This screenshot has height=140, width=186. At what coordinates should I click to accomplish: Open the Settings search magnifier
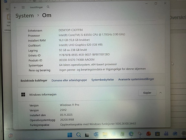[x=48, y=7]
